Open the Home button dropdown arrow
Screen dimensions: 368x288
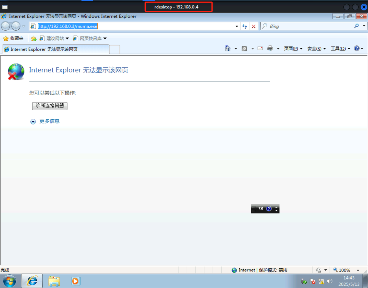pos(236,49)
